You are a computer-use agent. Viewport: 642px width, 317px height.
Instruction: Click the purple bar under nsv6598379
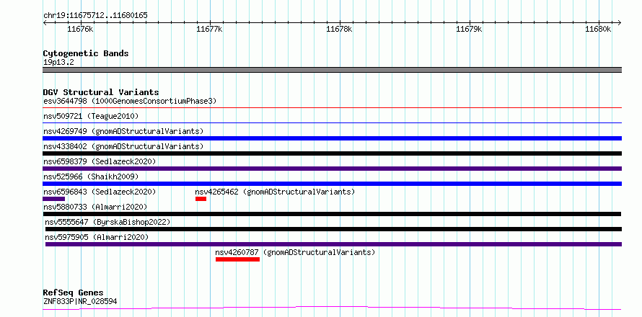[332, 169]
